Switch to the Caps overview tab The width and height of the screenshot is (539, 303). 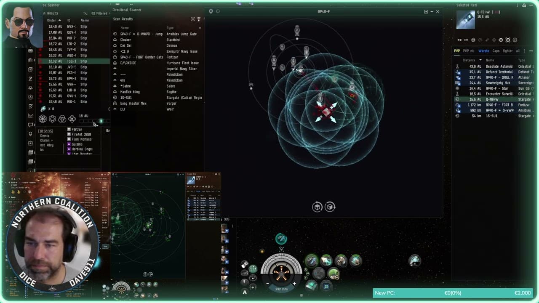click(496, 51)
